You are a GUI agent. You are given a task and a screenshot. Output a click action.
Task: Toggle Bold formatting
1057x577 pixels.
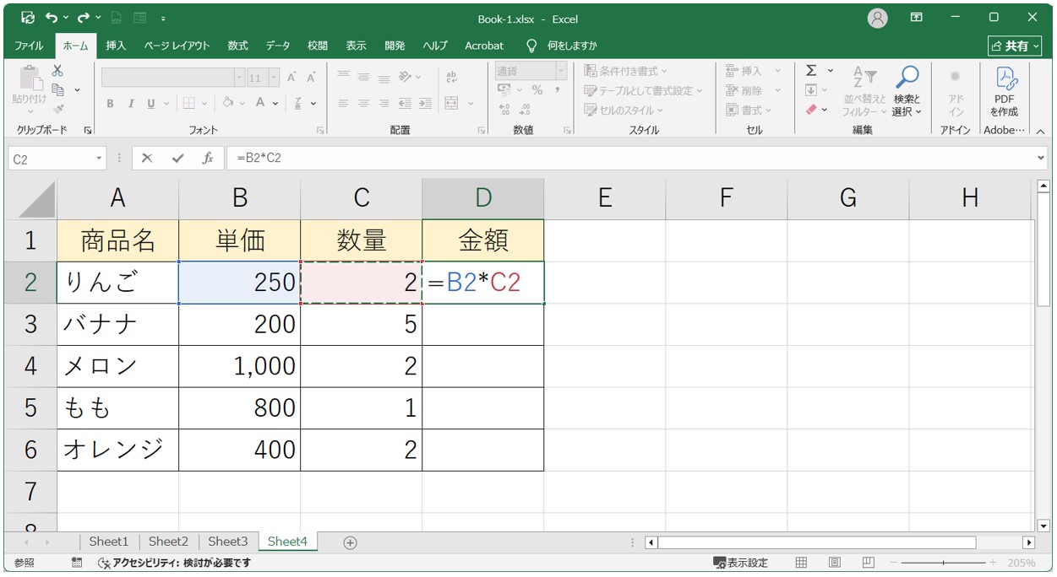[110, 104]
